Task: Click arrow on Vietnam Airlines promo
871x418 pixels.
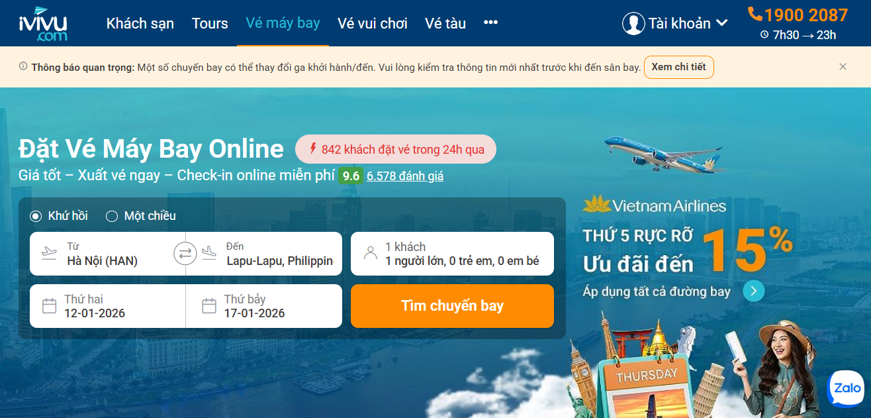Action: tap(753, 291)
